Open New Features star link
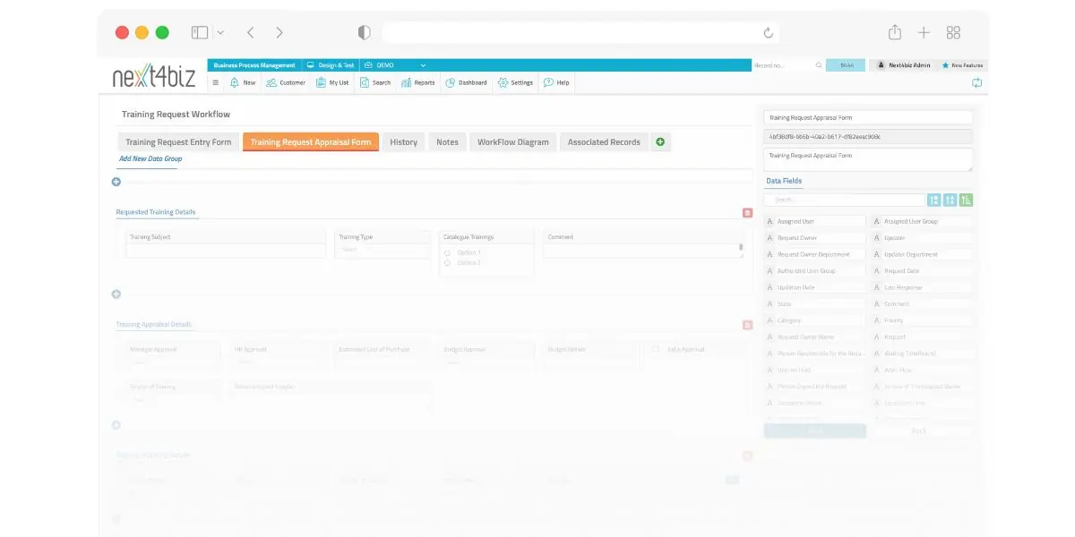This screenshot has width=1075, height=537. coord(962,65)
